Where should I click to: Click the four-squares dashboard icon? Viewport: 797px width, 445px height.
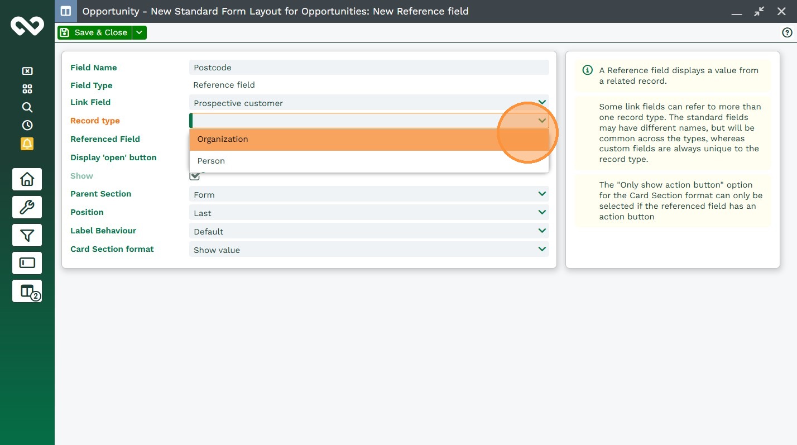(27, 89)
